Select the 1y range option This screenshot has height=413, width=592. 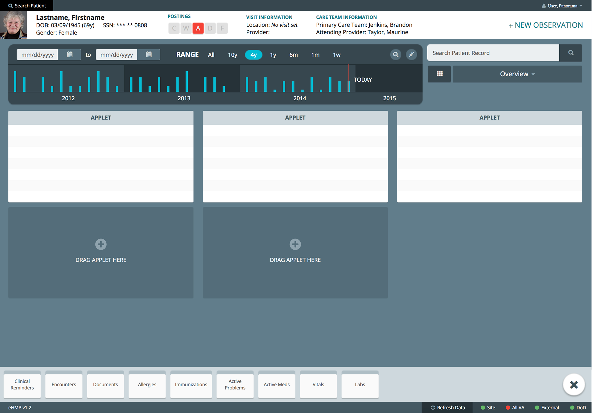(273, 55)
